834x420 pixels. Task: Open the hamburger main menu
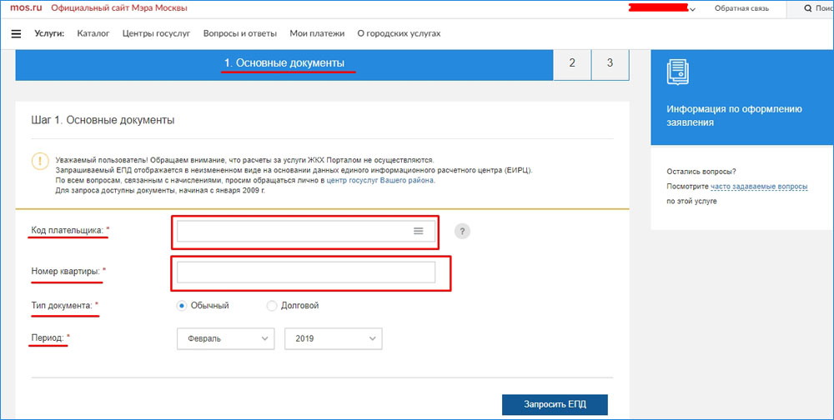pyautogui.click(x=16, y=34)
